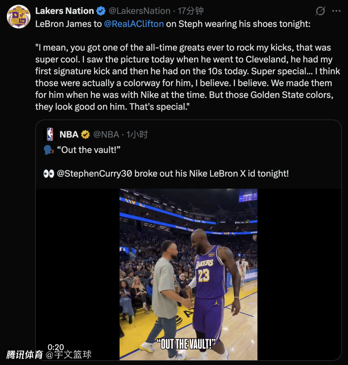Click the 0:20 video duration label

[x=56, y=347]
